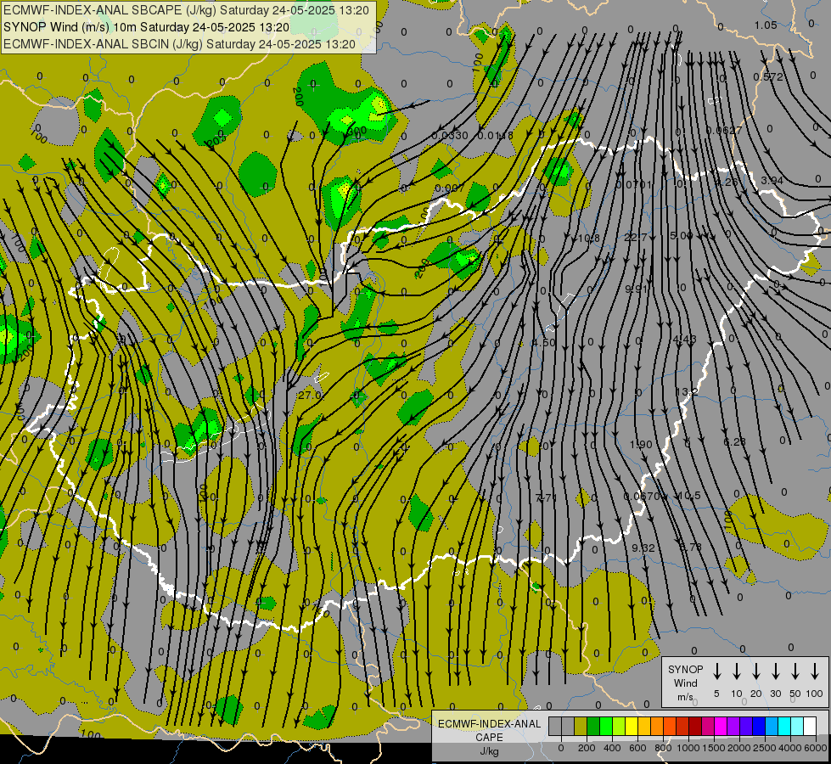Click the 3.94 value on the map

(x=772, y=180)
